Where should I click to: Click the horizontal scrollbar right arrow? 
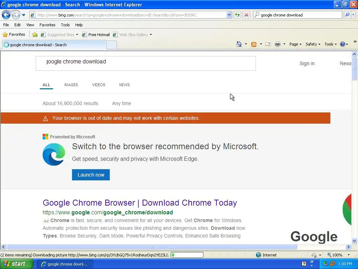[x=349, y=247]
